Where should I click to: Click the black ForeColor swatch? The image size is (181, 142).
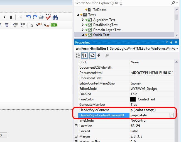coord(133,99)
